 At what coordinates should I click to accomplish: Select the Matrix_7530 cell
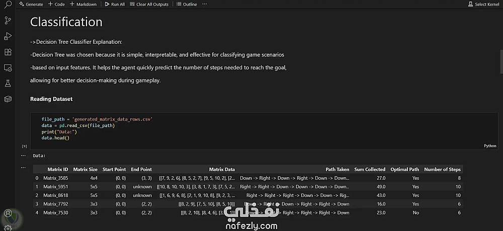tap(55, 213)
